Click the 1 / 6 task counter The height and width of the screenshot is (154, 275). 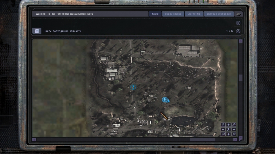[229, 31]
